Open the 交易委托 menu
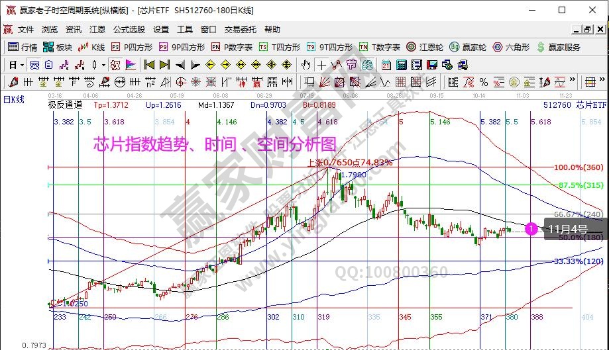 [240, 30]
